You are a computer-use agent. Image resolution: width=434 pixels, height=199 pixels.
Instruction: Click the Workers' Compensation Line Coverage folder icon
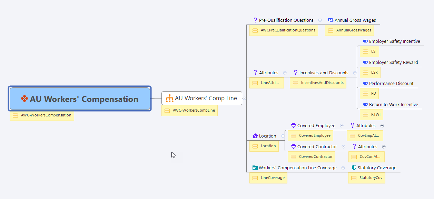[255, 168]
